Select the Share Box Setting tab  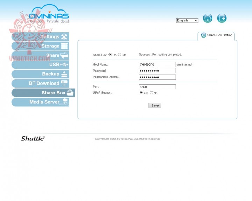point(216,35)
